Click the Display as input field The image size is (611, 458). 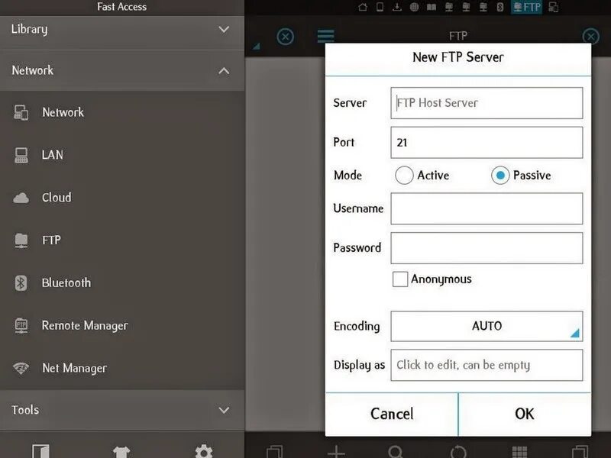pos(487,365)
